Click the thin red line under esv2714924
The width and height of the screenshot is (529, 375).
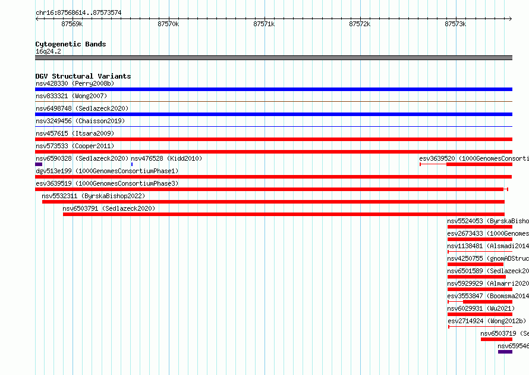480,327
